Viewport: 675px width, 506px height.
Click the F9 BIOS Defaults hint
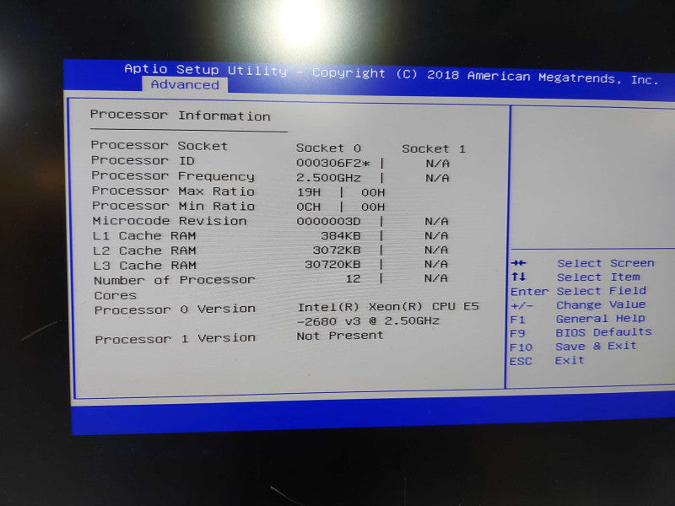point(580,332)
